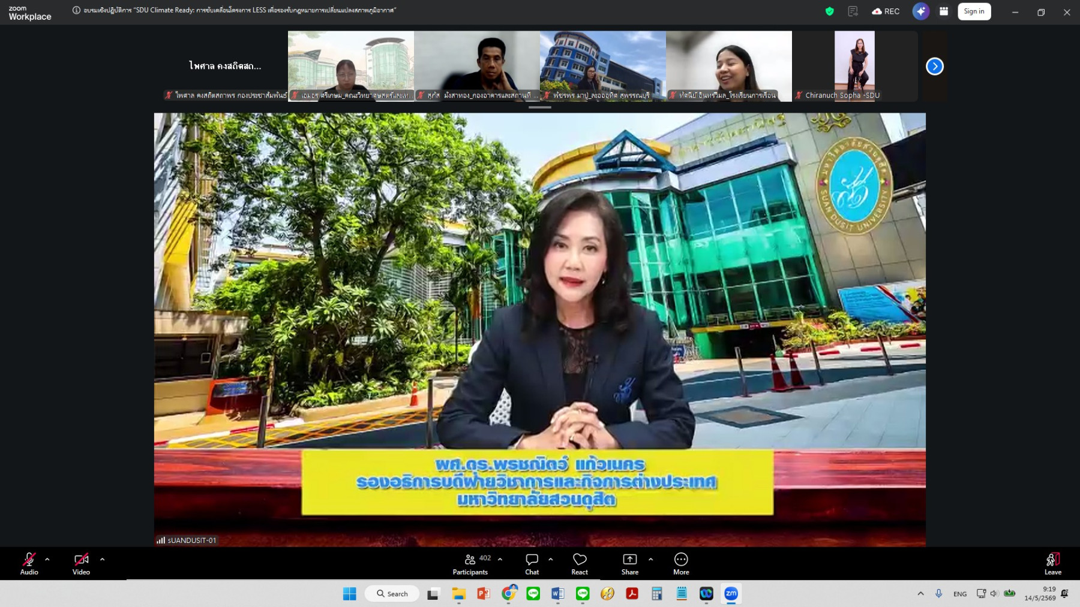Leave the meeting
Image resolution: width=1080 pixels, height=607 pixels.
pyautogui.click(x=1053, y=563)
